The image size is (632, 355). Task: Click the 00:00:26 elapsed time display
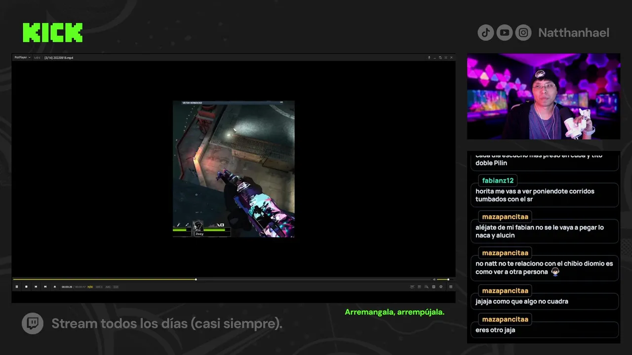[67, 286]
